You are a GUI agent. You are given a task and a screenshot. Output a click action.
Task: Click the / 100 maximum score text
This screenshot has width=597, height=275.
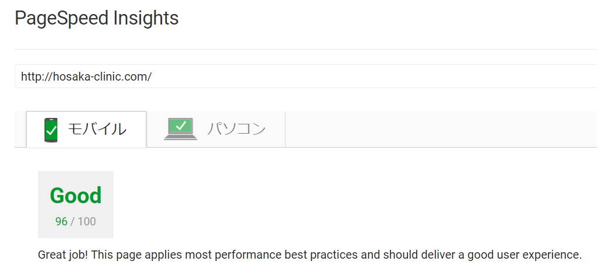pyautogui.click(x=83, y=221)
